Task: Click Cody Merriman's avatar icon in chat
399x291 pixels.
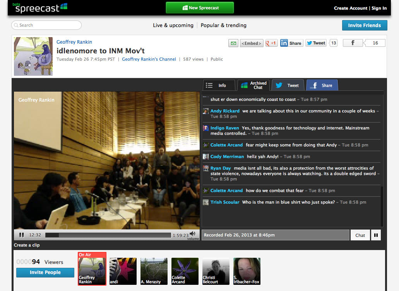Action: (205, 157)
